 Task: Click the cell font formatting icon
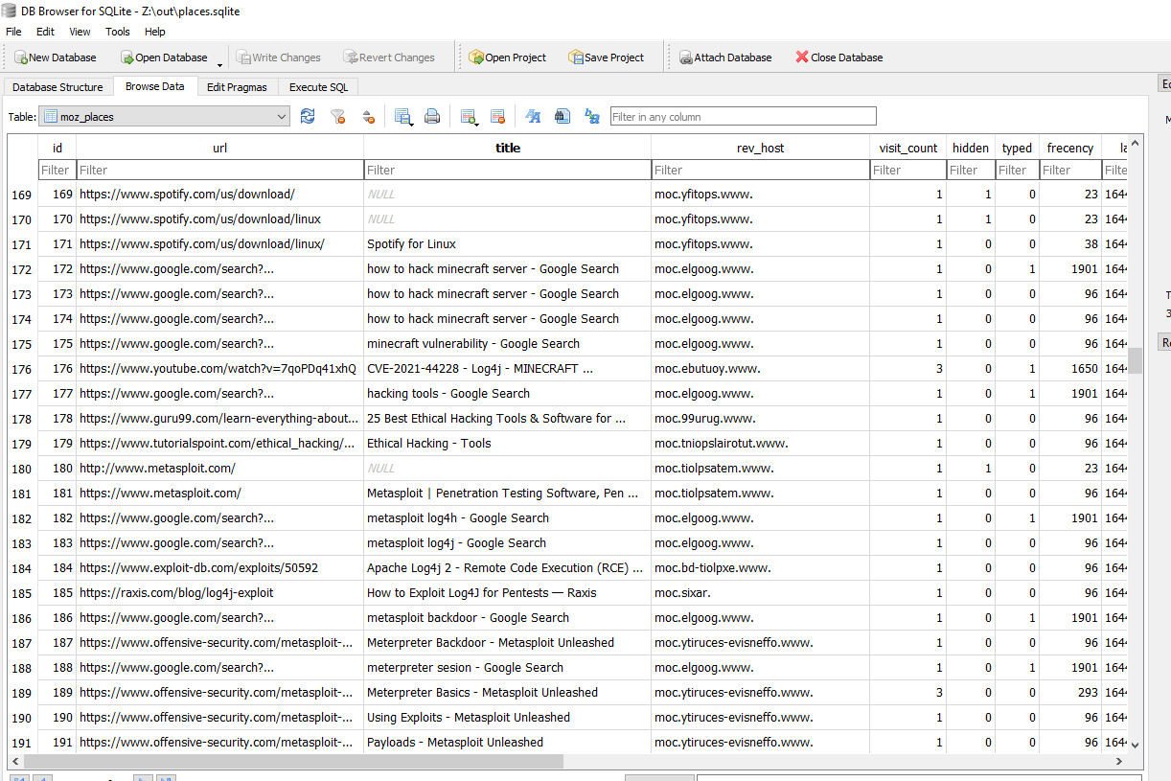point(533,117)
